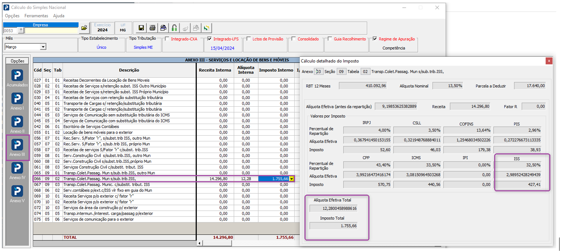Screen dimensions: 564x252
Task: Open the Ajuda menu
Action: tap(59, 16)
